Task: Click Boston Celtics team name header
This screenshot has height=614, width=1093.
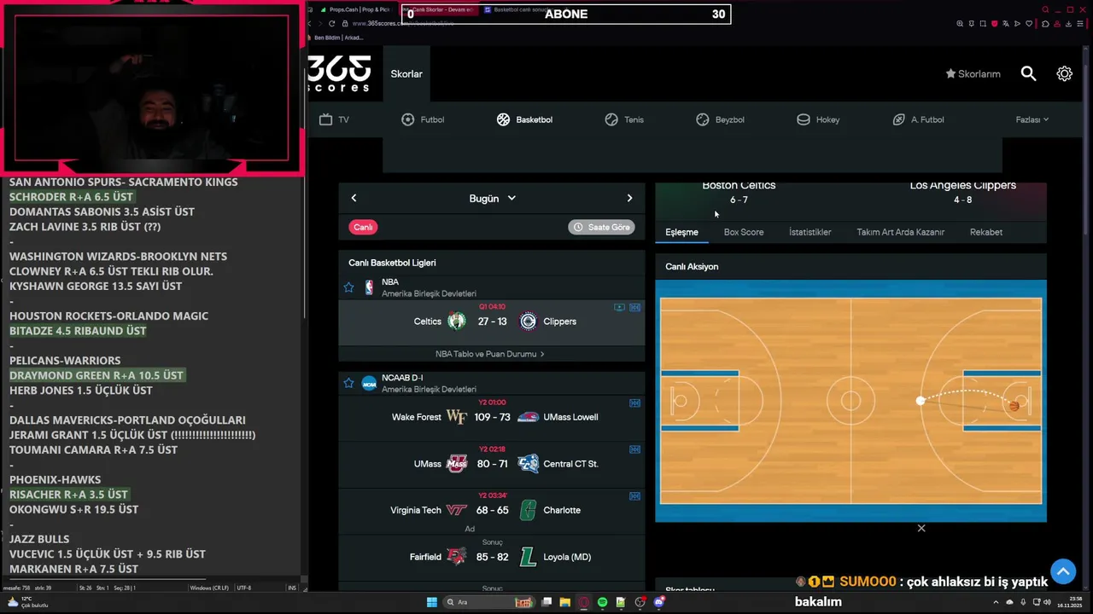Action: point(739,186)
